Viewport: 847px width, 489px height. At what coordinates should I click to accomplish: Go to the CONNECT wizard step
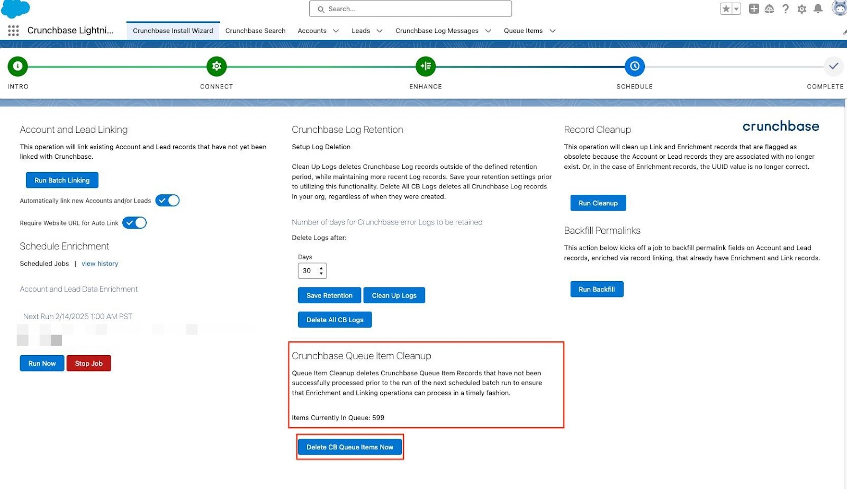pos(217,66)
